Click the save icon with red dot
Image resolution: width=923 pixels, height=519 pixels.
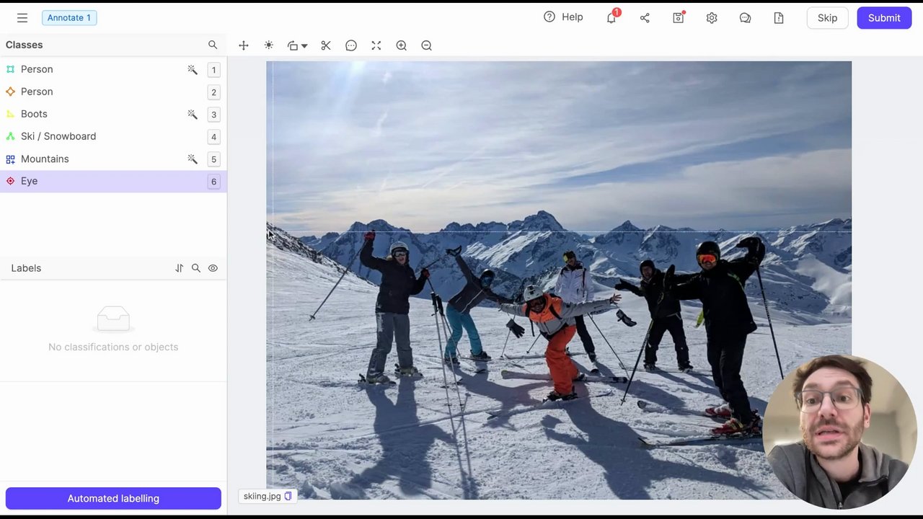(679, 18)
